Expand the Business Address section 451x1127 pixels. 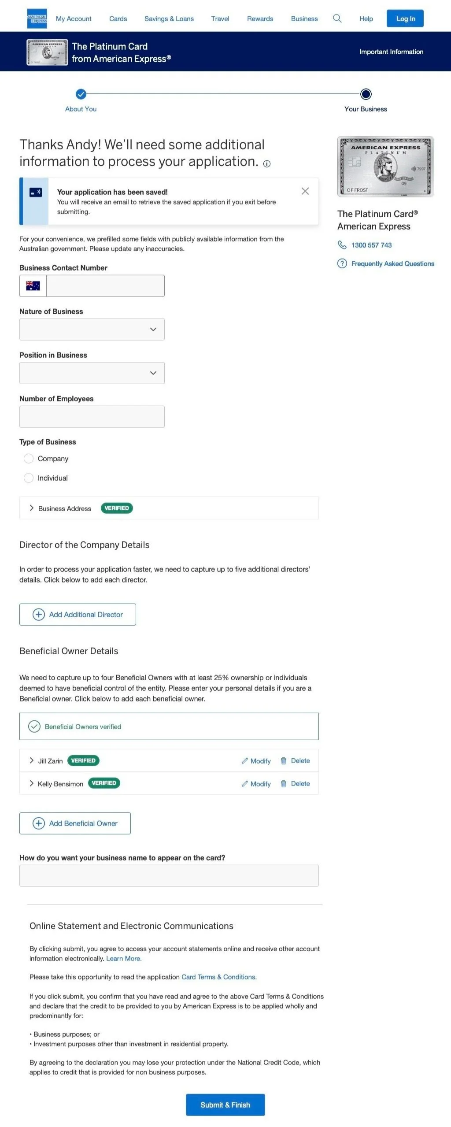pyautogui.click(x=169, y=508)
